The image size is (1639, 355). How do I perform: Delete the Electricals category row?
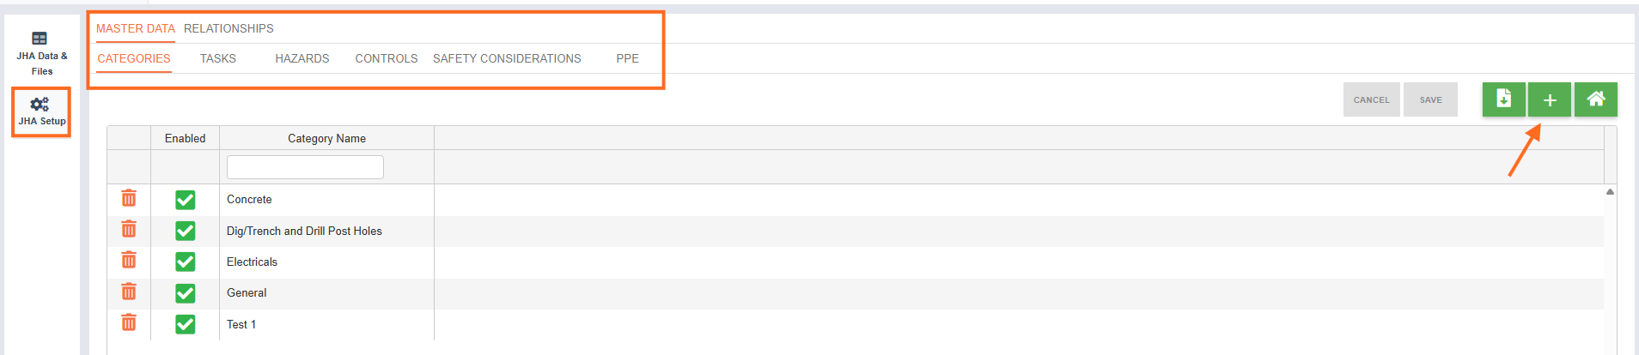pyautogui.click(x=129, y=261)
